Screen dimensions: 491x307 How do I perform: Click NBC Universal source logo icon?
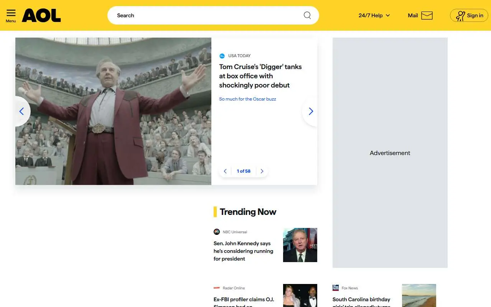click(x=217, y=232)
